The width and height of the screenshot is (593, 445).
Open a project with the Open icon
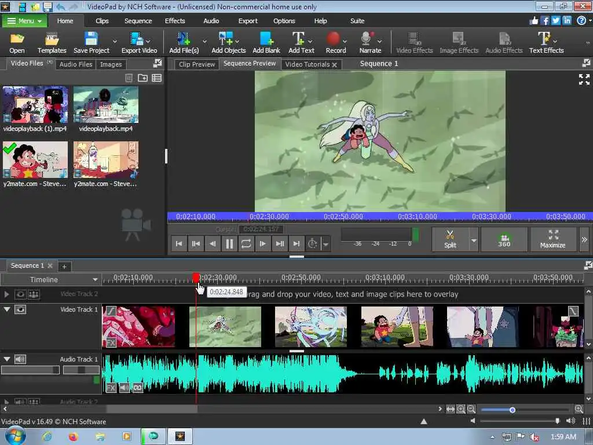17,42
